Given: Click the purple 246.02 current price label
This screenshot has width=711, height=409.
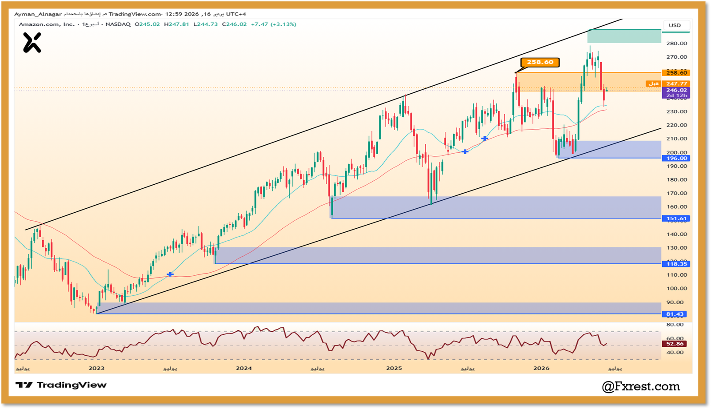Looking at the screenshot, I should [676, 90].
